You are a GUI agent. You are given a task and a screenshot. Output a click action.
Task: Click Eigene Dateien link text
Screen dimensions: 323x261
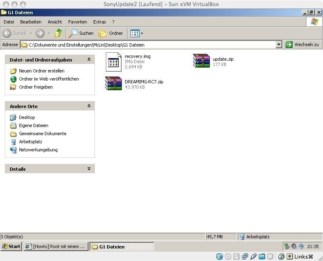click(34, 125)
